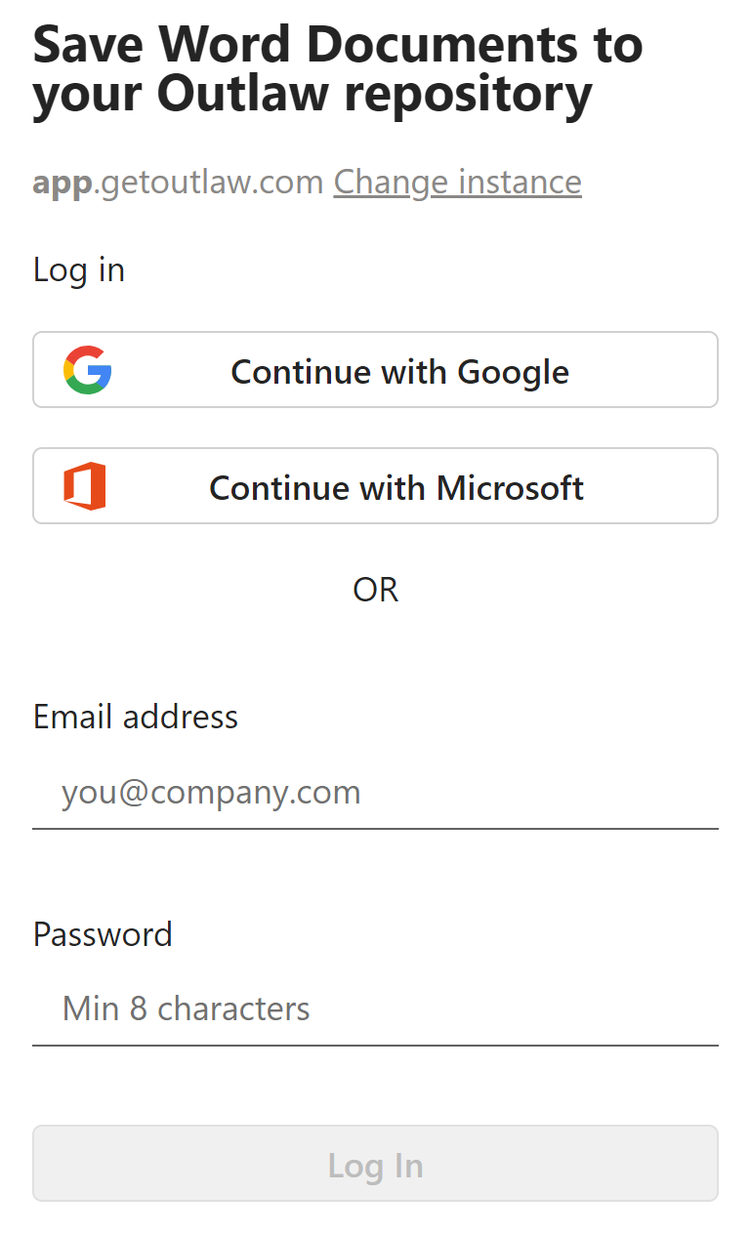Screen dimensions: 750x1234
Task: Click the underline beneath the password field
Action: pos(375,1046)
